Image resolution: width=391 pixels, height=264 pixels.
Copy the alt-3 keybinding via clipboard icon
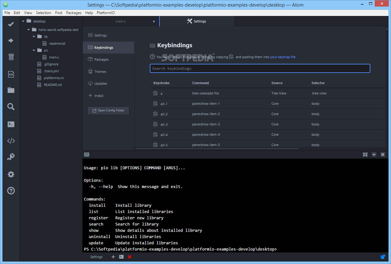tap(155, 124)
